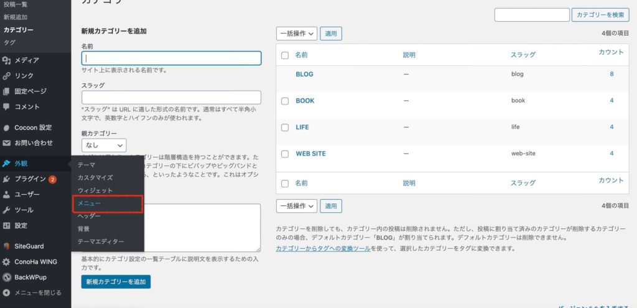Sort by スラッグ column header in footer
This screenshot has width=637, height=308.
click(523, 183)
